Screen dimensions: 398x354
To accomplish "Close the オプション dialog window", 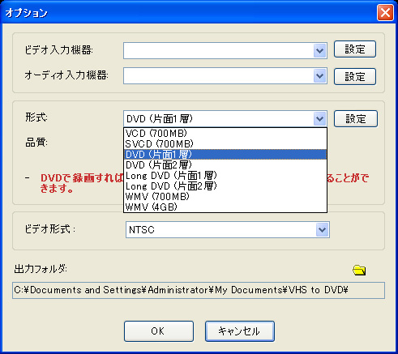I will tap(385, 13).
